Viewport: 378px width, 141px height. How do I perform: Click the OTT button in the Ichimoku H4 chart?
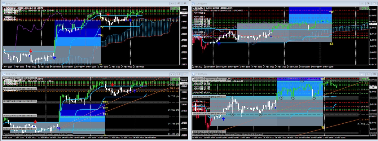click(x=174, y=9)
